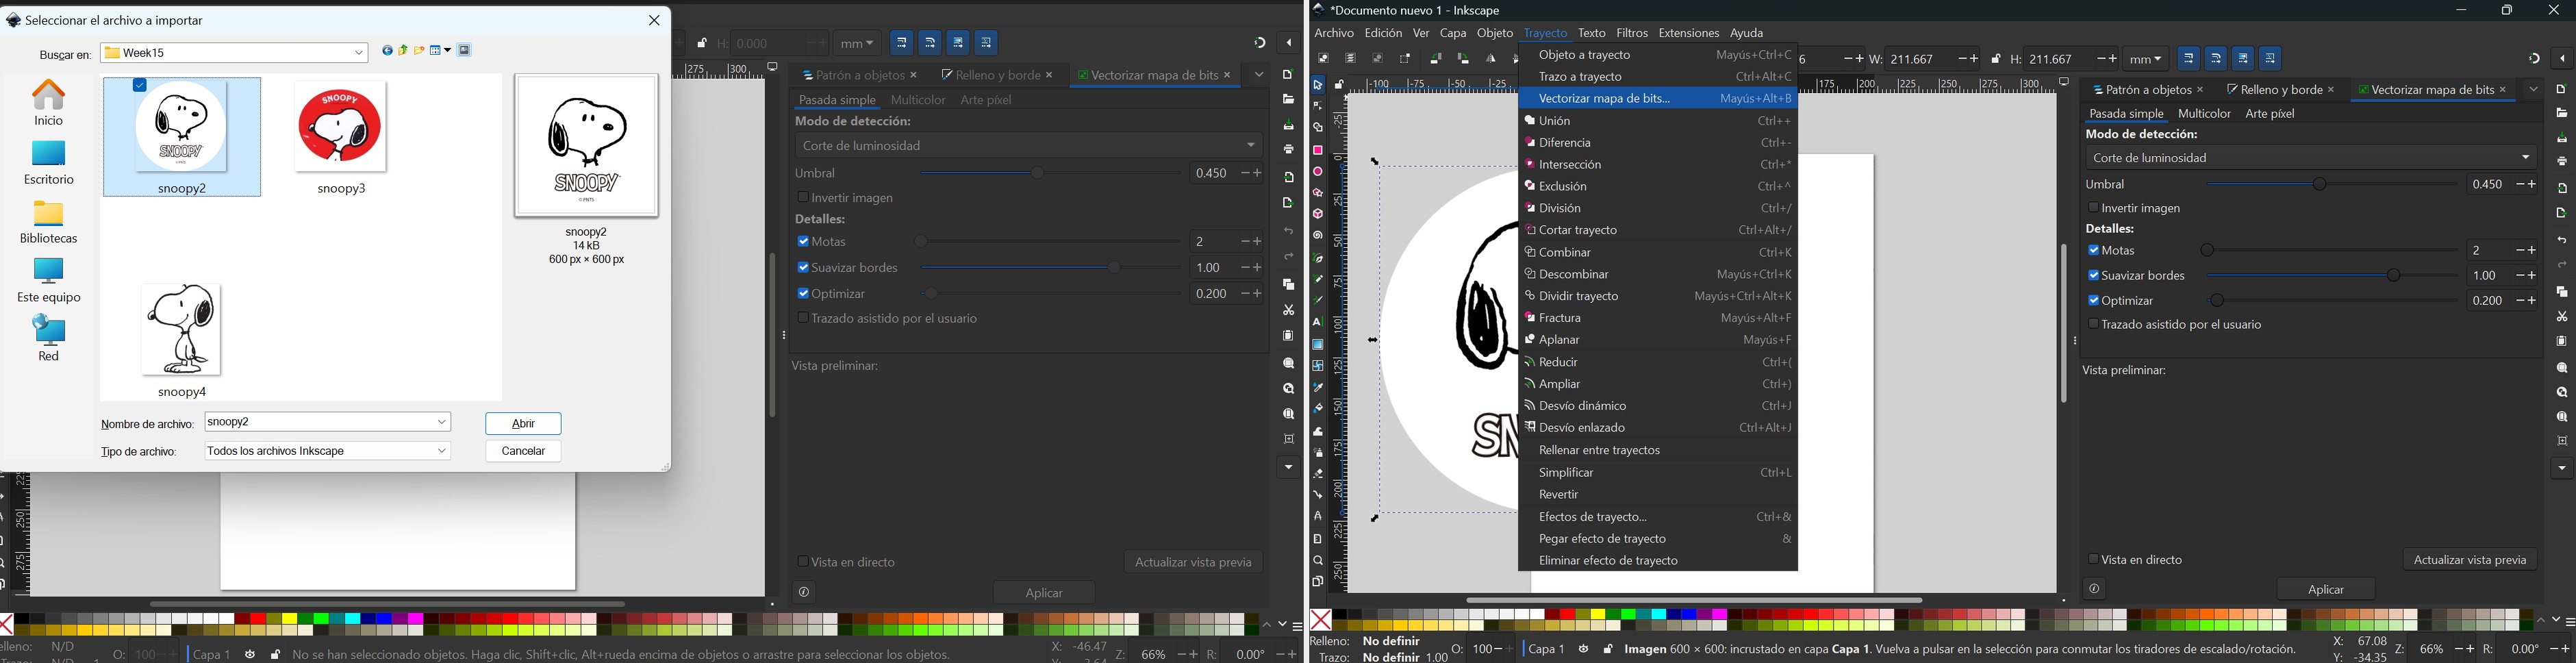2576x663 pixels.
Task: Open Este equipo location in dialog sidebar
Action: [x=49, y=280]
